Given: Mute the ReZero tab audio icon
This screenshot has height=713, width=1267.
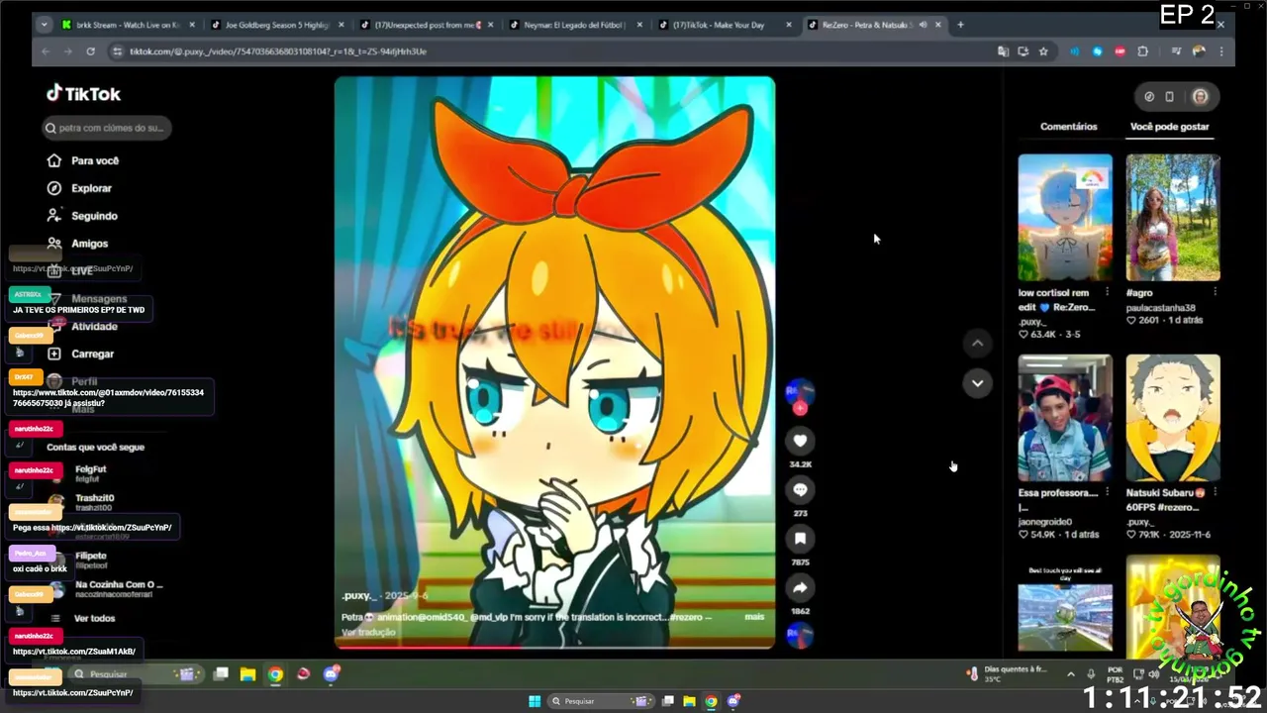Looking at the screenshot, I should pyautogui.click(x=923, y=25).
